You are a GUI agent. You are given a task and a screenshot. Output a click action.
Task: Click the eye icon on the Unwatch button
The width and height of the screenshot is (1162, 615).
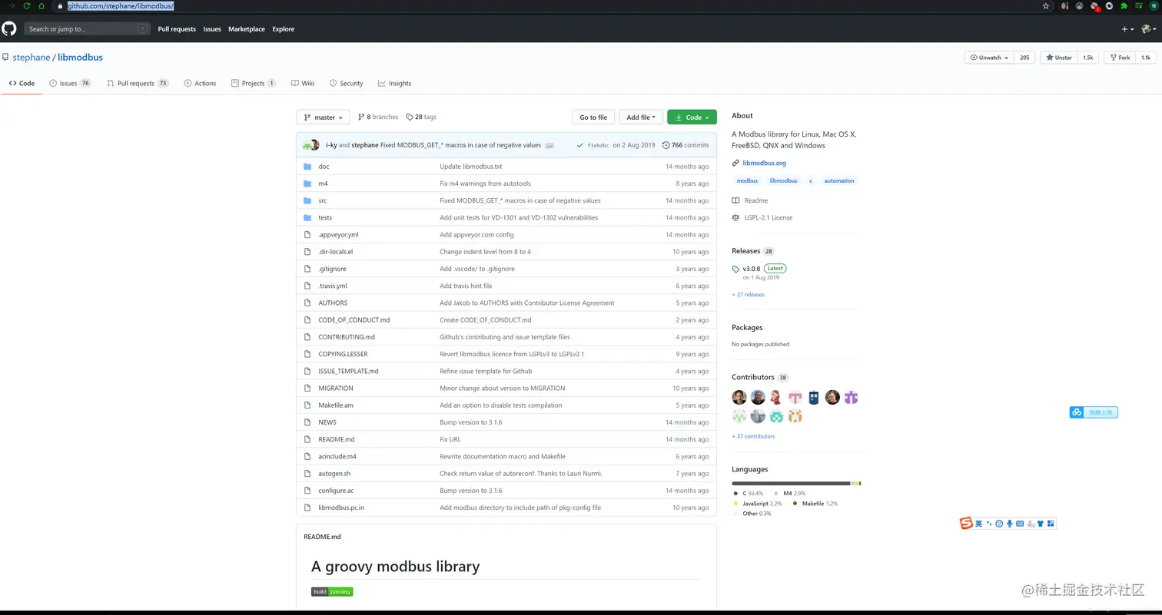[973, 57]
